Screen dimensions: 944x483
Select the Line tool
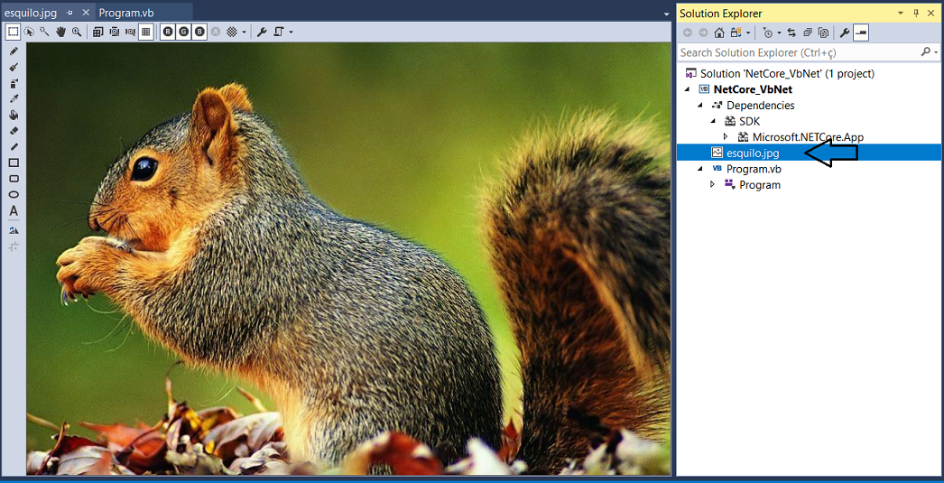[14, 146]
